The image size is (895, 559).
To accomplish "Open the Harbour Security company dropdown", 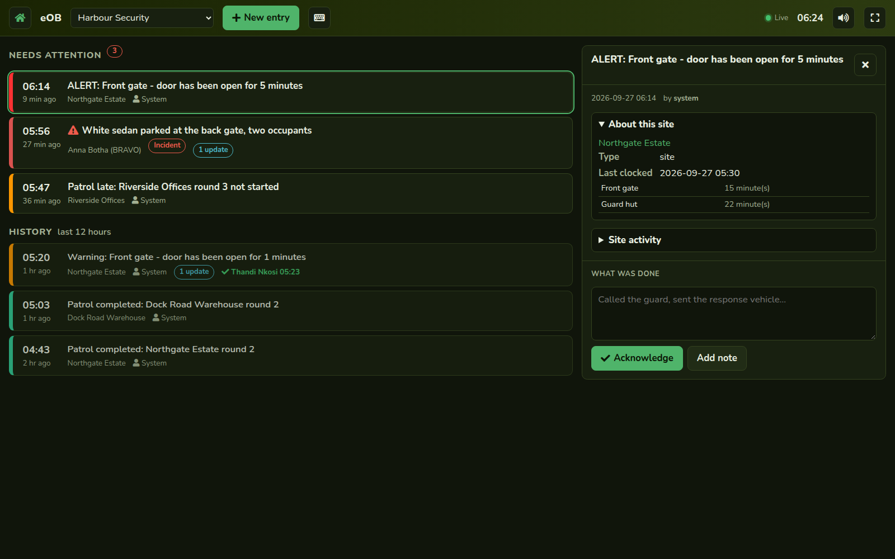I will tap(142, 18).
